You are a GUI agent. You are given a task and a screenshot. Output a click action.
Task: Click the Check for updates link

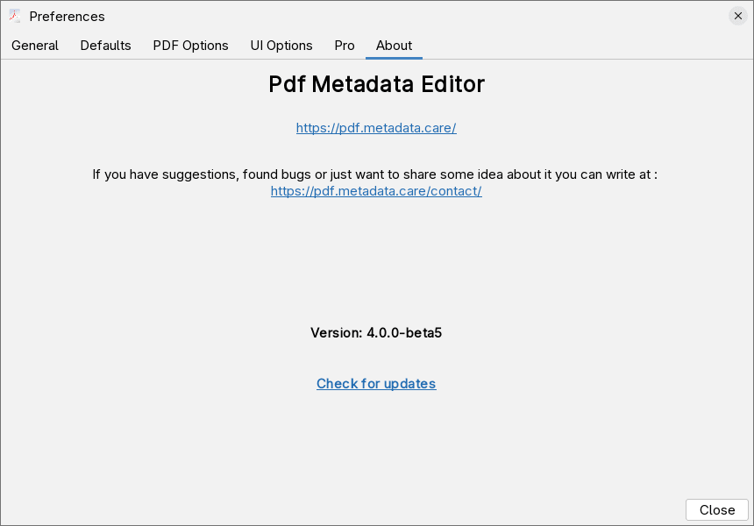click(x=376, y=384)
